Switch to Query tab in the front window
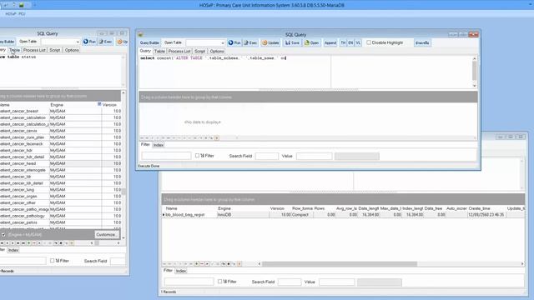 click(x=145, y=51)
